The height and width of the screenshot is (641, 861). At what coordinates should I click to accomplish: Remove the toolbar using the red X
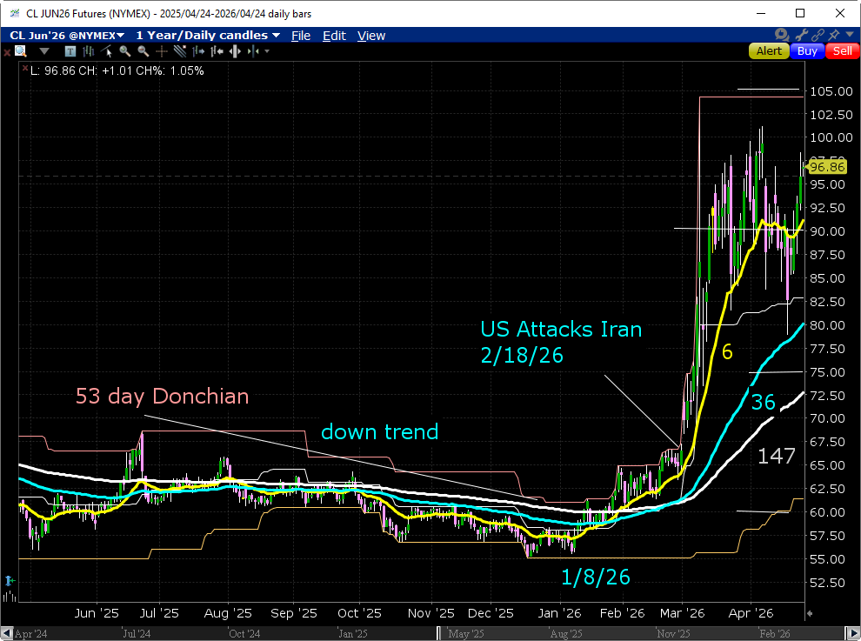[7, 51]
